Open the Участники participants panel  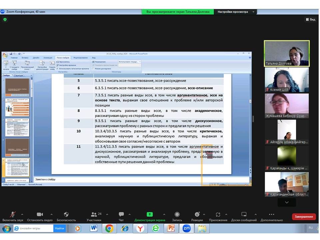(94, 214)
